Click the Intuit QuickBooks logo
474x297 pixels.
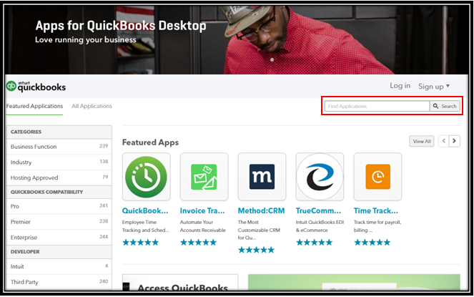[36, 87]
